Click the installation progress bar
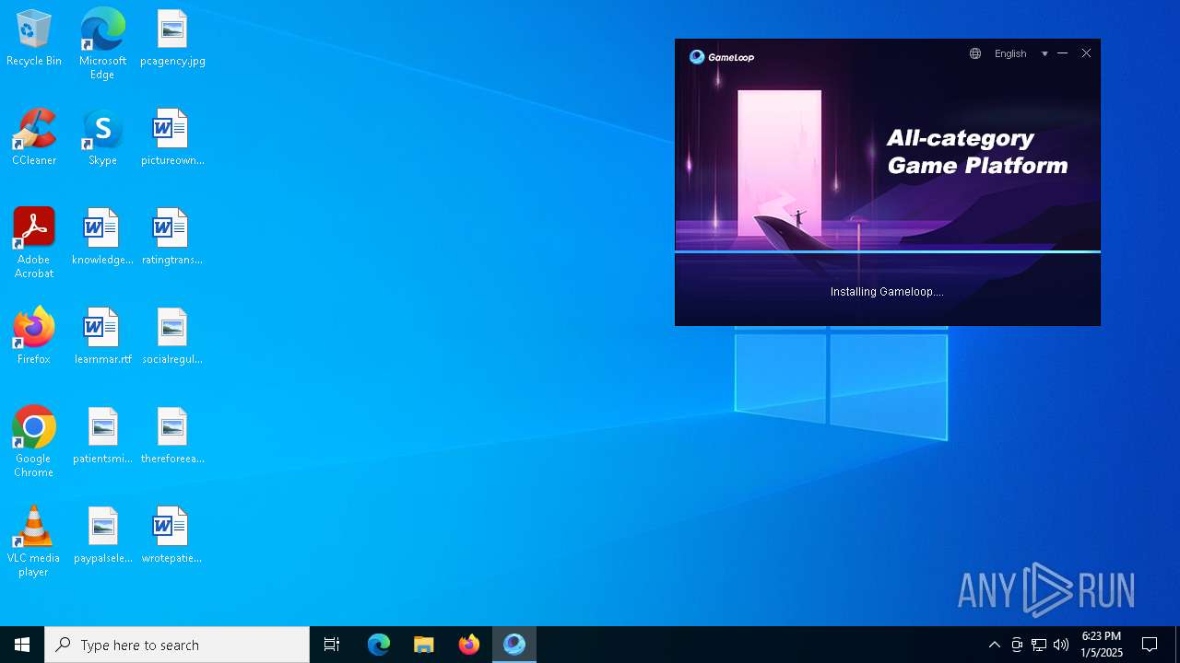 [x=888, y=251]
